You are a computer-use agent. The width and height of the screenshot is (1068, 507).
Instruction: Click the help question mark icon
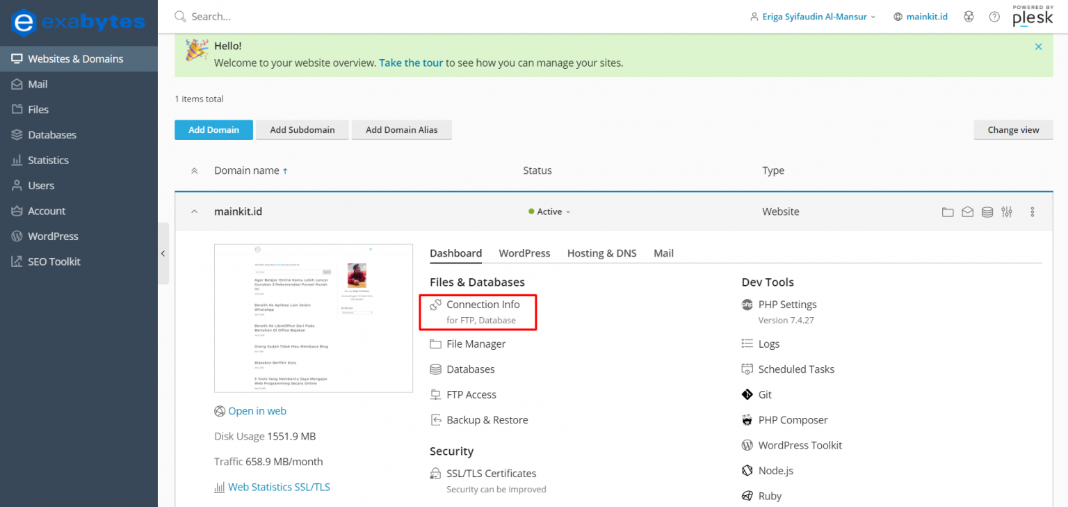point(994,16)
